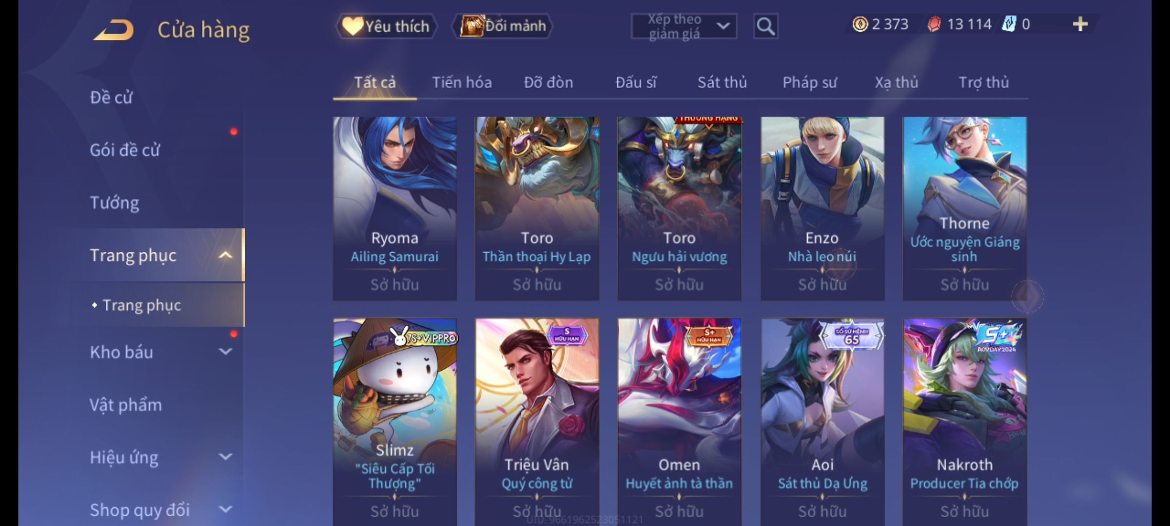Expand the Hiệu ứng sidebar section

(x=225, y=457)
